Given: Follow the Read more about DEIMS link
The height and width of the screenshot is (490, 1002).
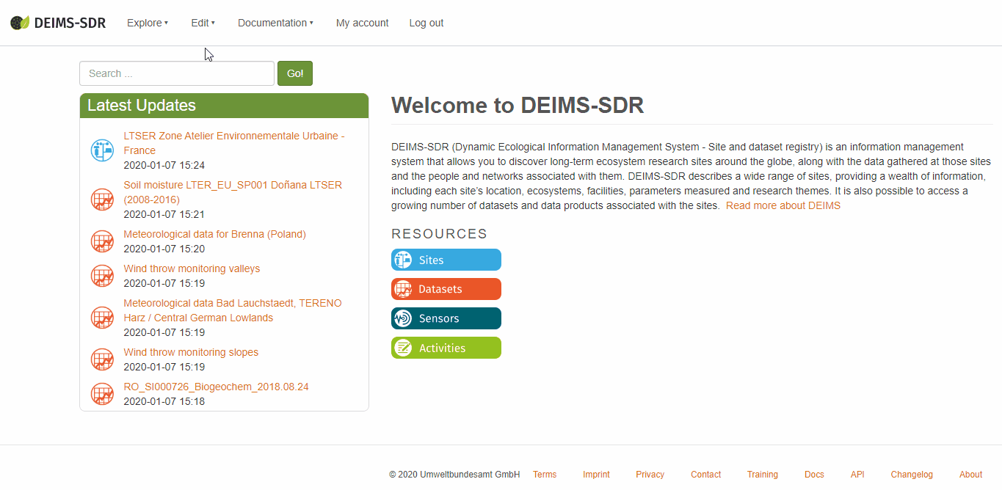Looking at the screenshot, I should coord(783,205).
